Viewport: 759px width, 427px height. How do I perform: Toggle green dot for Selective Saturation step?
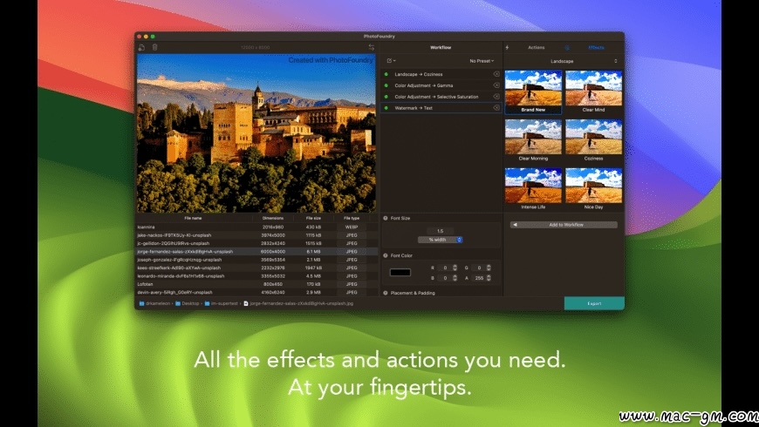pyautogui.click(x=386, y=97)
